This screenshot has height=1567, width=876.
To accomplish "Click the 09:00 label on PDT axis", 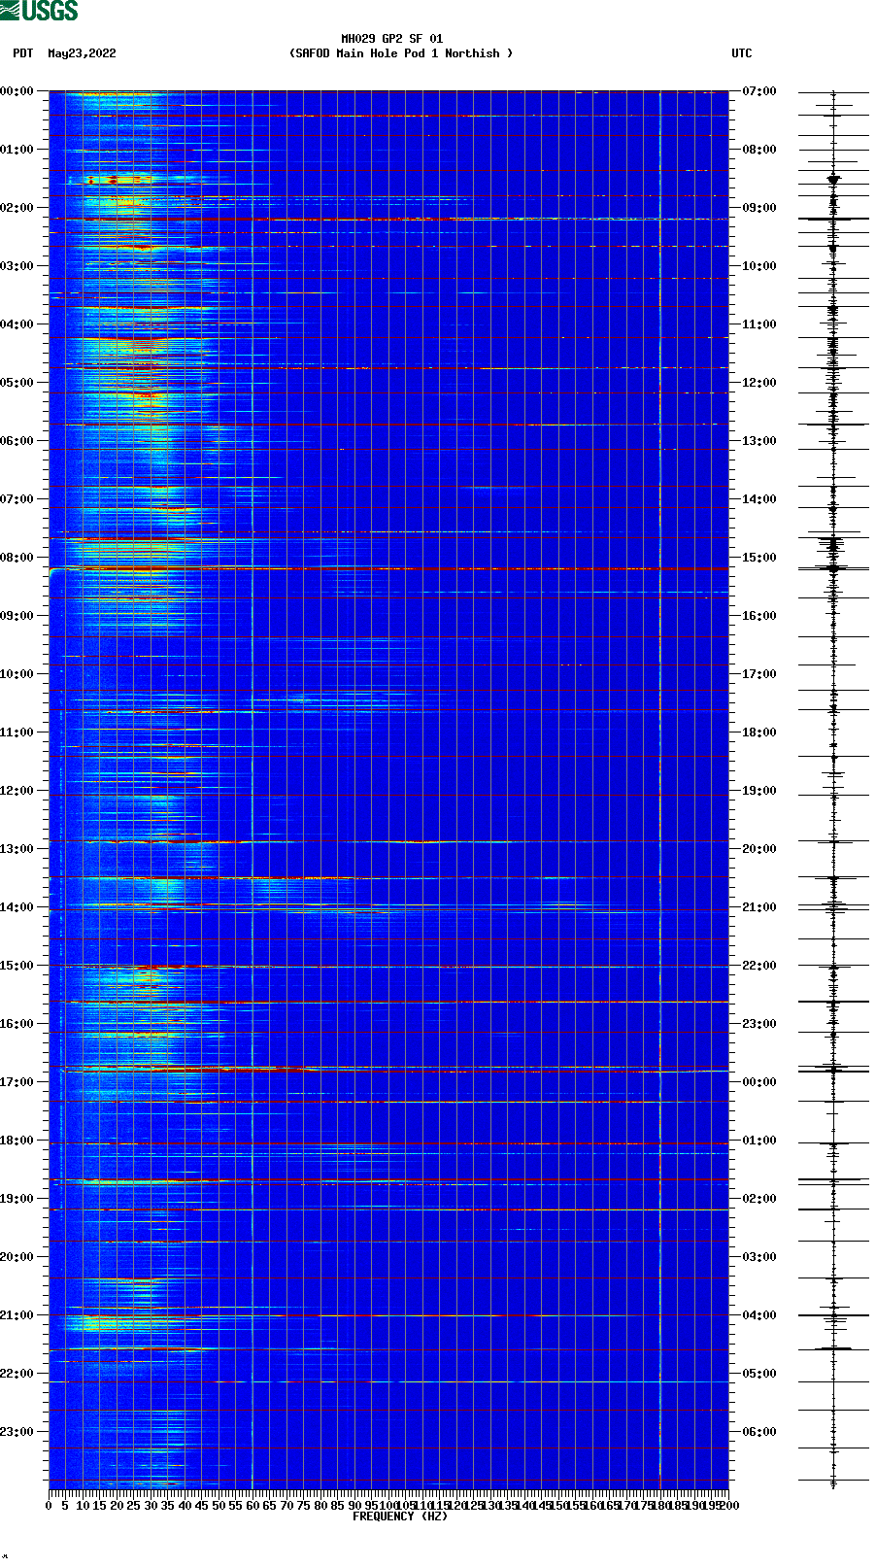I will pos(17,616).
